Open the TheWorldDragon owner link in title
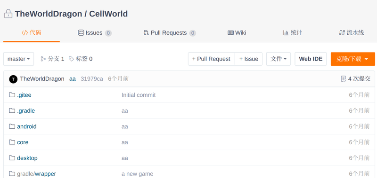Image resolution: width=377 pixels, height=178 pixels. (49, 14)
